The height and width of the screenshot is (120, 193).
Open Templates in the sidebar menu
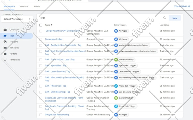[15, 60]
